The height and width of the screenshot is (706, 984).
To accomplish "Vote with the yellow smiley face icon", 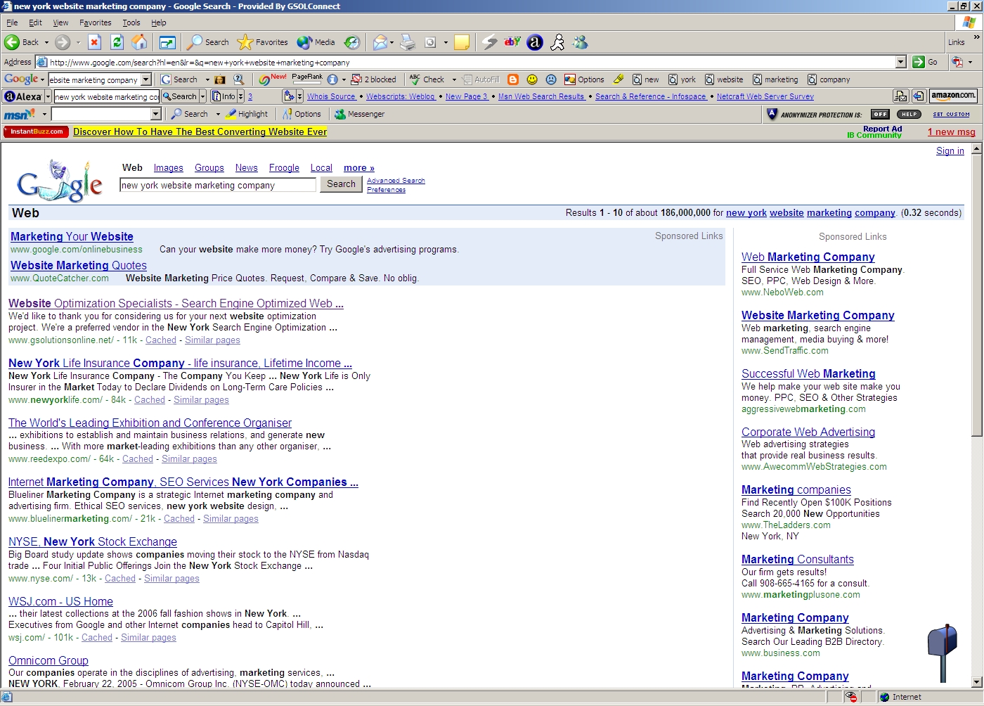I will tap(532, 79).
